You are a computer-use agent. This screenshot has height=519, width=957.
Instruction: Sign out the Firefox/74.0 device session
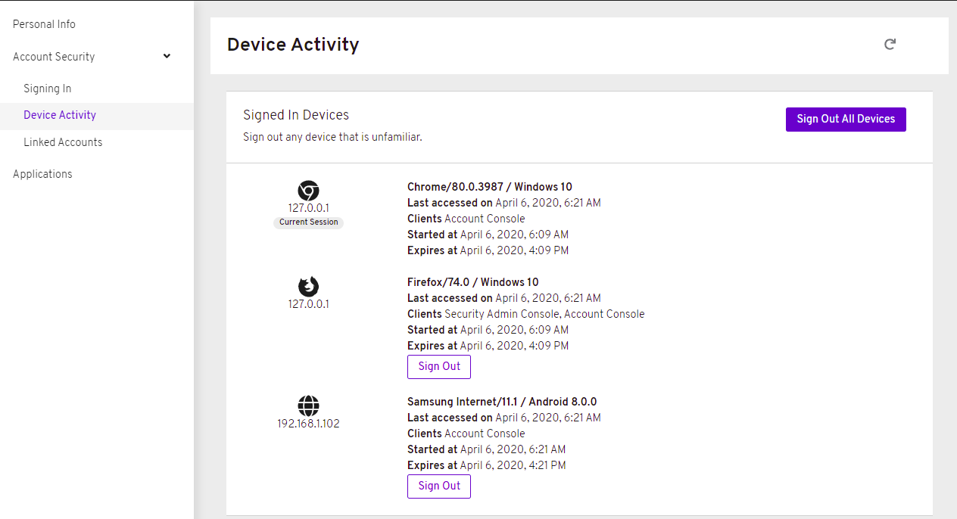coord(439,366)
